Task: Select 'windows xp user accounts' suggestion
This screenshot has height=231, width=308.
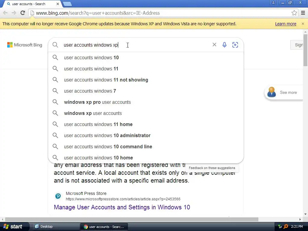Action: 146,113
